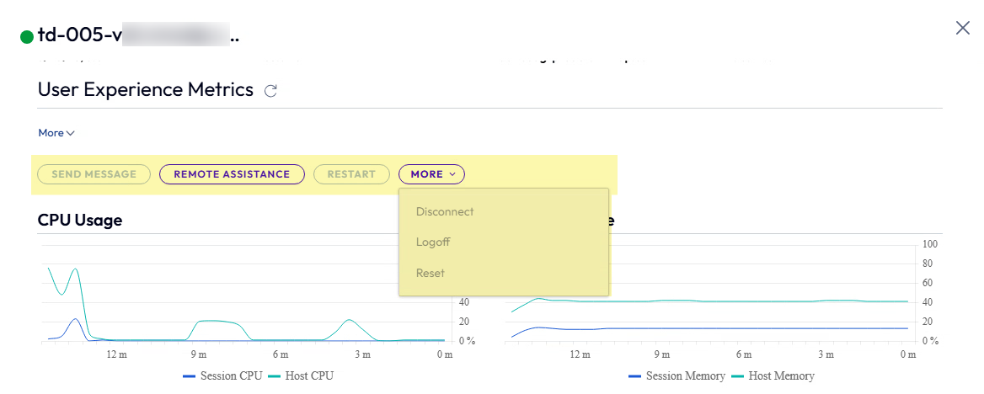The height and width of the screenshot is (394, 984).
Task: Pick the Reset menu option
Action: click(x=430, y=273)
